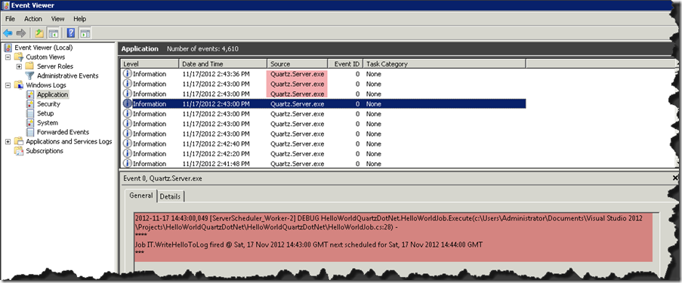
Task: Open the Security log
Action: coord(48,104)
